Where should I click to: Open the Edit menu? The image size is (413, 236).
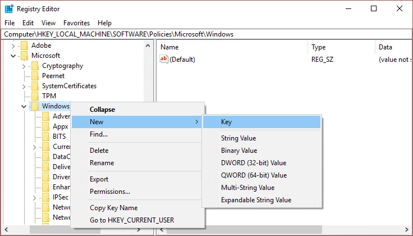pyautogui.click(x=28, y=23)
